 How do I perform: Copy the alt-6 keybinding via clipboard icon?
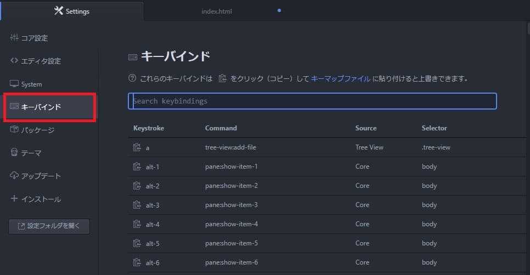point(137,262)
